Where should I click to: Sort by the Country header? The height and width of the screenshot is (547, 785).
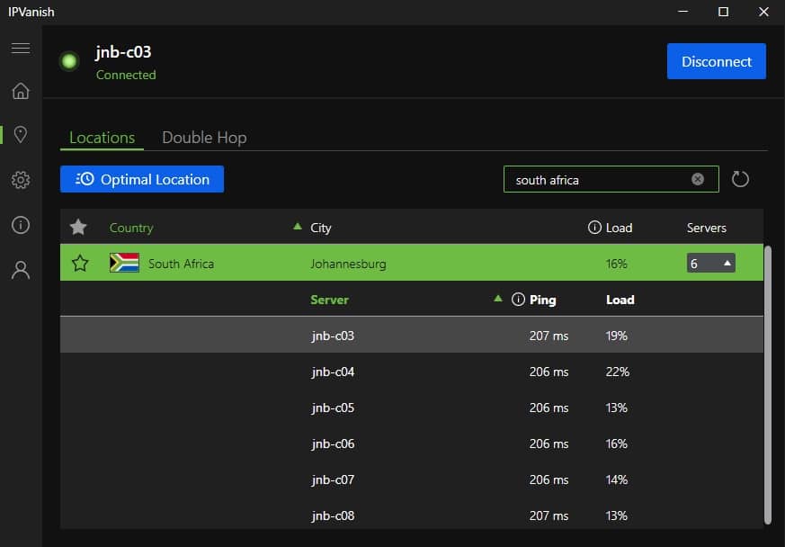[x=131, y=228]
